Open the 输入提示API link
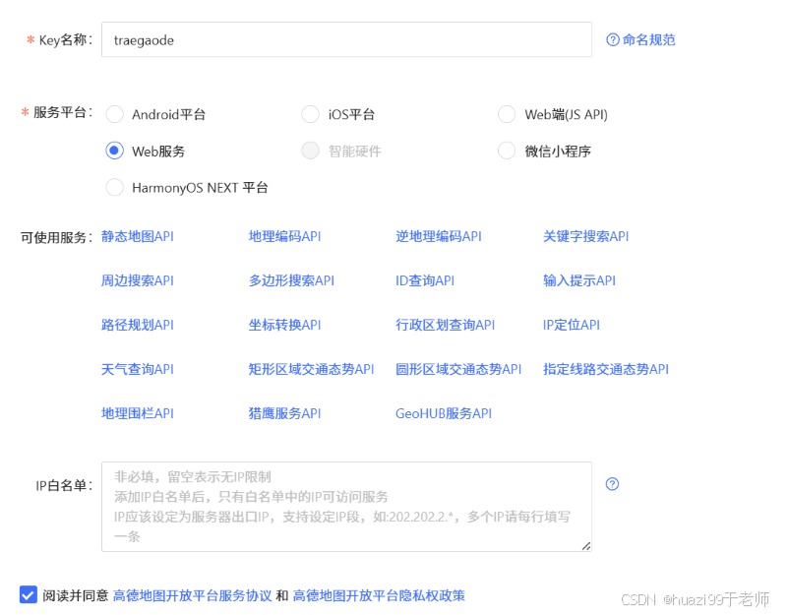788x615 pixels. [578, 280]
